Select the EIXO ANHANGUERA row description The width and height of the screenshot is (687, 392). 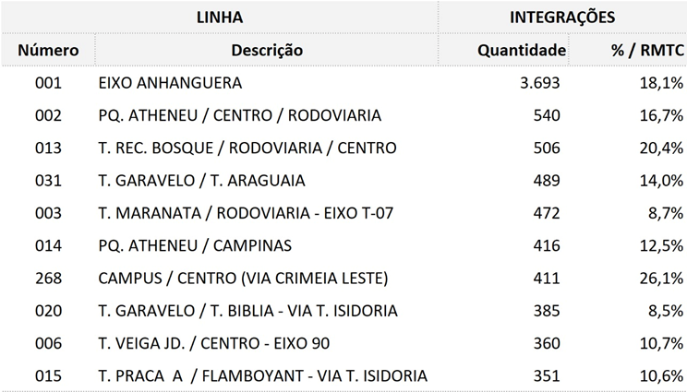click(170, 83)
